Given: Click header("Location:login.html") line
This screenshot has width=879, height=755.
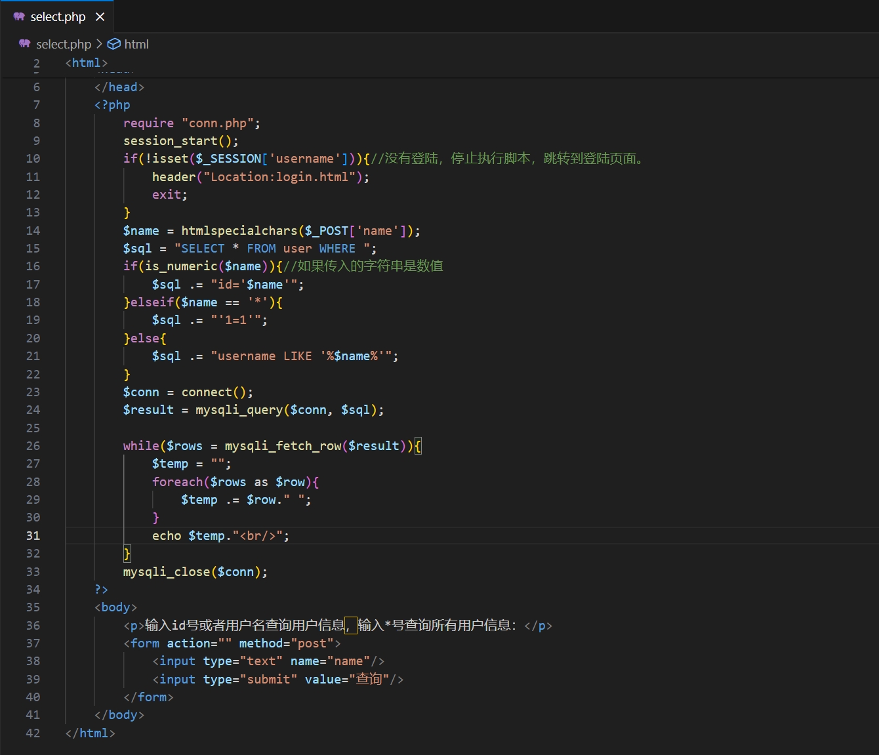Looking at the screenshot, I should tap(260, 177).
